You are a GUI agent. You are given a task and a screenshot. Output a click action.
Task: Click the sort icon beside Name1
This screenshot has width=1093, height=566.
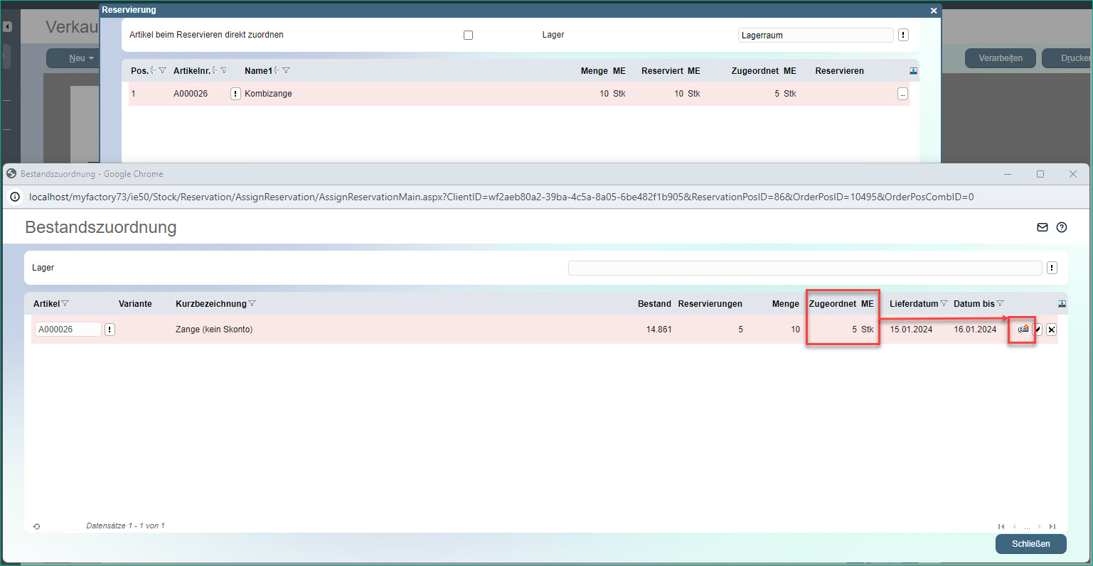tap(277, 71)
